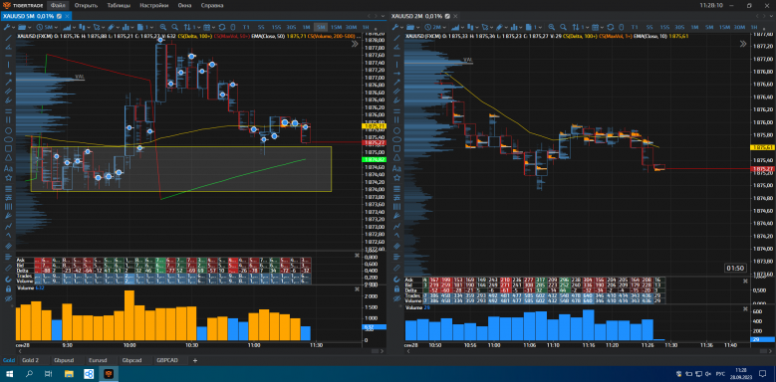This screenshot has width=776, height=382.
Task: Open the Файл menu
Action: (58, 5)
